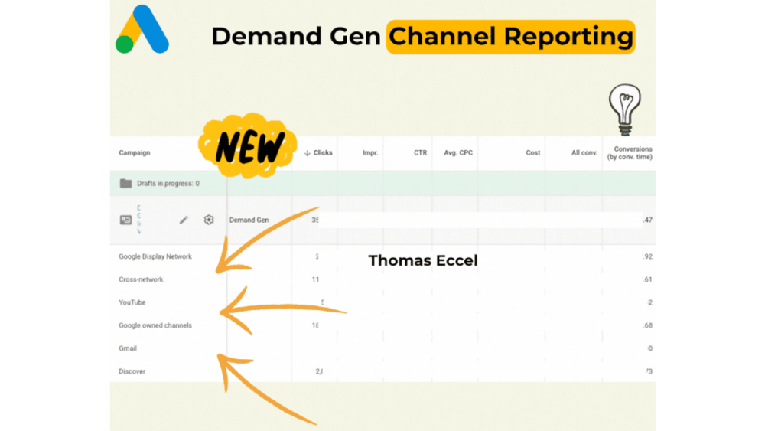
Task: Click the Google Ads logo
Action: click(142, 29)
